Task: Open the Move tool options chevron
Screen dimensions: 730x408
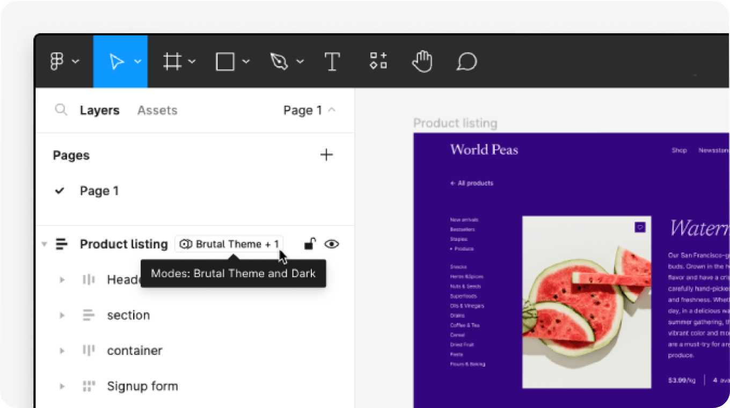Action: [x=137, y=62]
